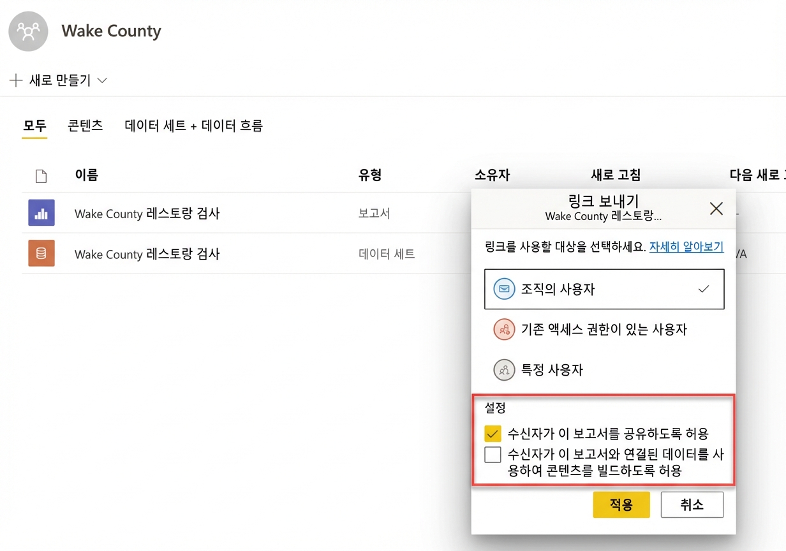This screenshot has height=551, width=786.
Task: Select 기존 액세스 권한이 있는 사용자 option
Action: pos(604,330)
